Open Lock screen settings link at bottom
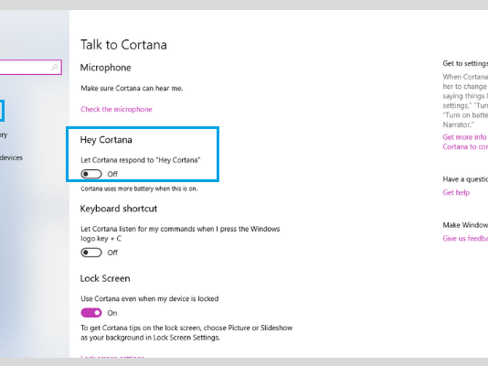The height and width of the screenshot is (366, 488). point(112,356)
